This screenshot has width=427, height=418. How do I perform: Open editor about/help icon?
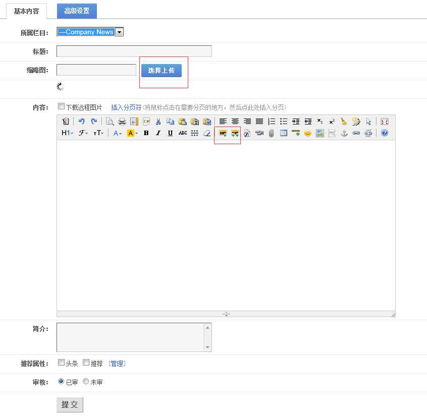(x=385, y=133)
